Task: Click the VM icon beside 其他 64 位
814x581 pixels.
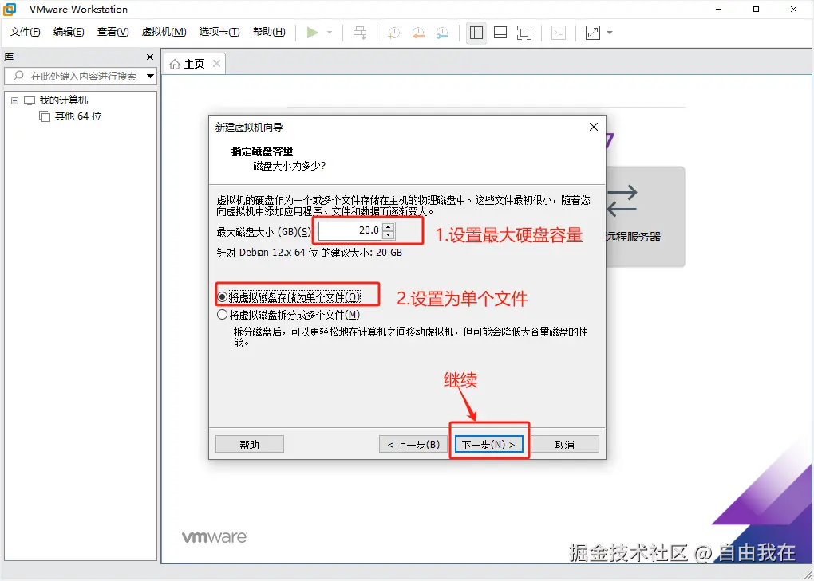Action: point(45,116)
